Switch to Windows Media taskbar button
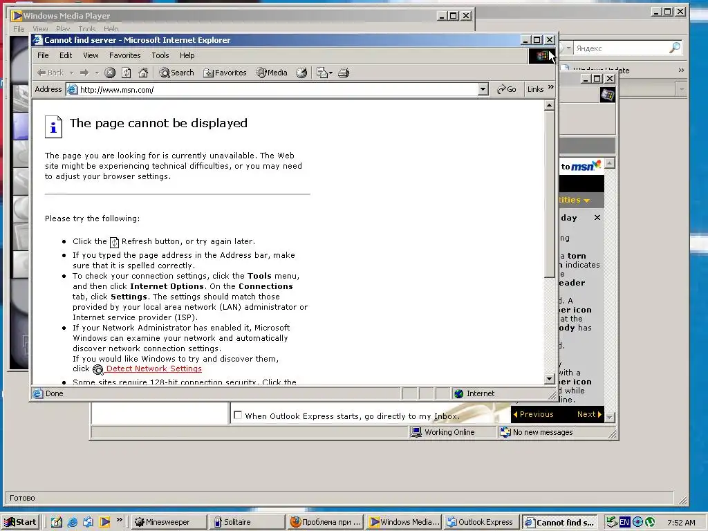 tap(404, 522)
